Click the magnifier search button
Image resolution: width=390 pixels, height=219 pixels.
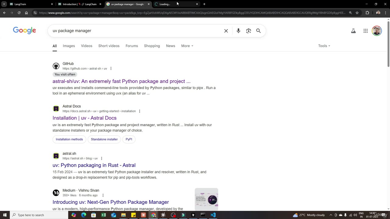click(258, 31)
